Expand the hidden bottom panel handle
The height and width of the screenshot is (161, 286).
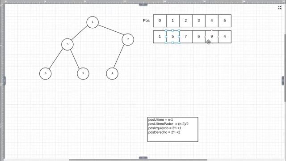[x=143, y=157]
